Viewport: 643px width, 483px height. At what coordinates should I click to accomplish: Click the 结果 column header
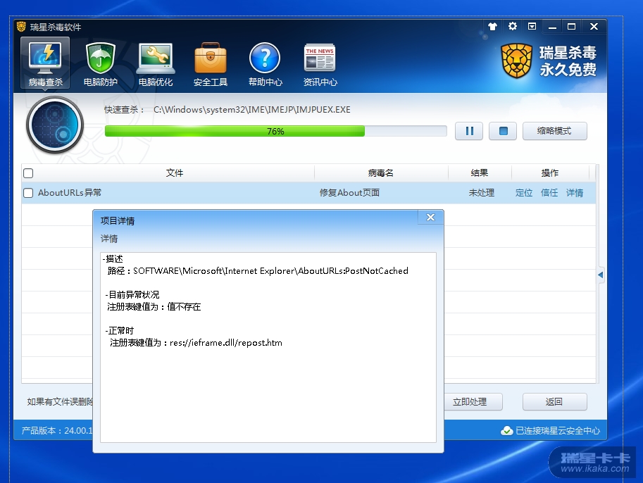coord(480,173)
